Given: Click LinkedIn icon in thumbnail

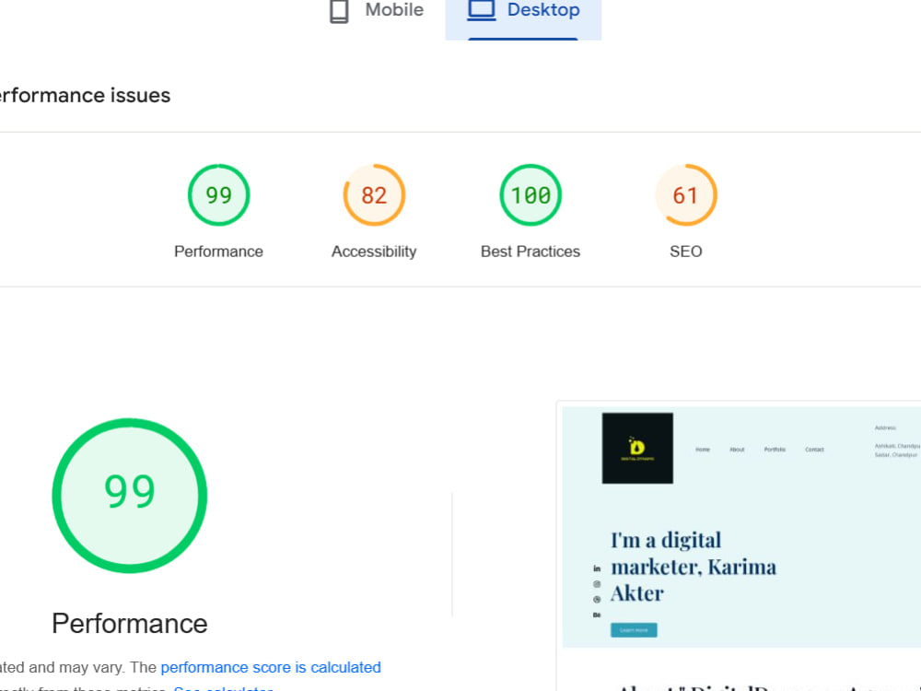Looking at the screenshot, I should [597, 568].
